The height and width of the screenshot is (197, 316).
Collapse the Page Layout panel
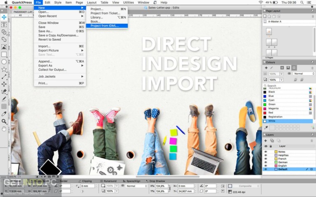pos(264,11)
